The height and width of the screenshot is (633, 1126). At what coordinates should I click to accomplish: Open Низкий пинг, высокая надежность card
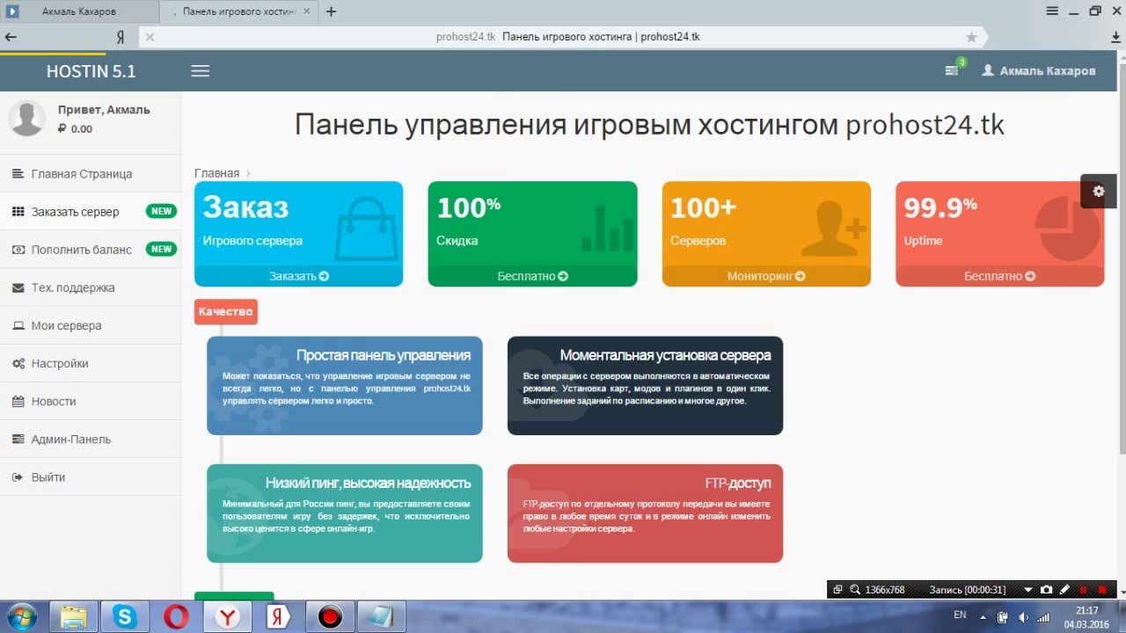[345, 513]
